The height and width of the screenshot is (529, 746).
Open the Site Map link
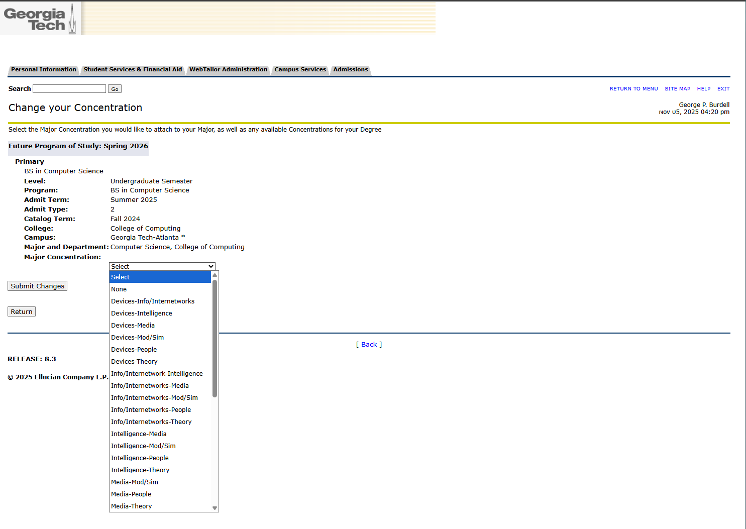[x=677, y=89]
